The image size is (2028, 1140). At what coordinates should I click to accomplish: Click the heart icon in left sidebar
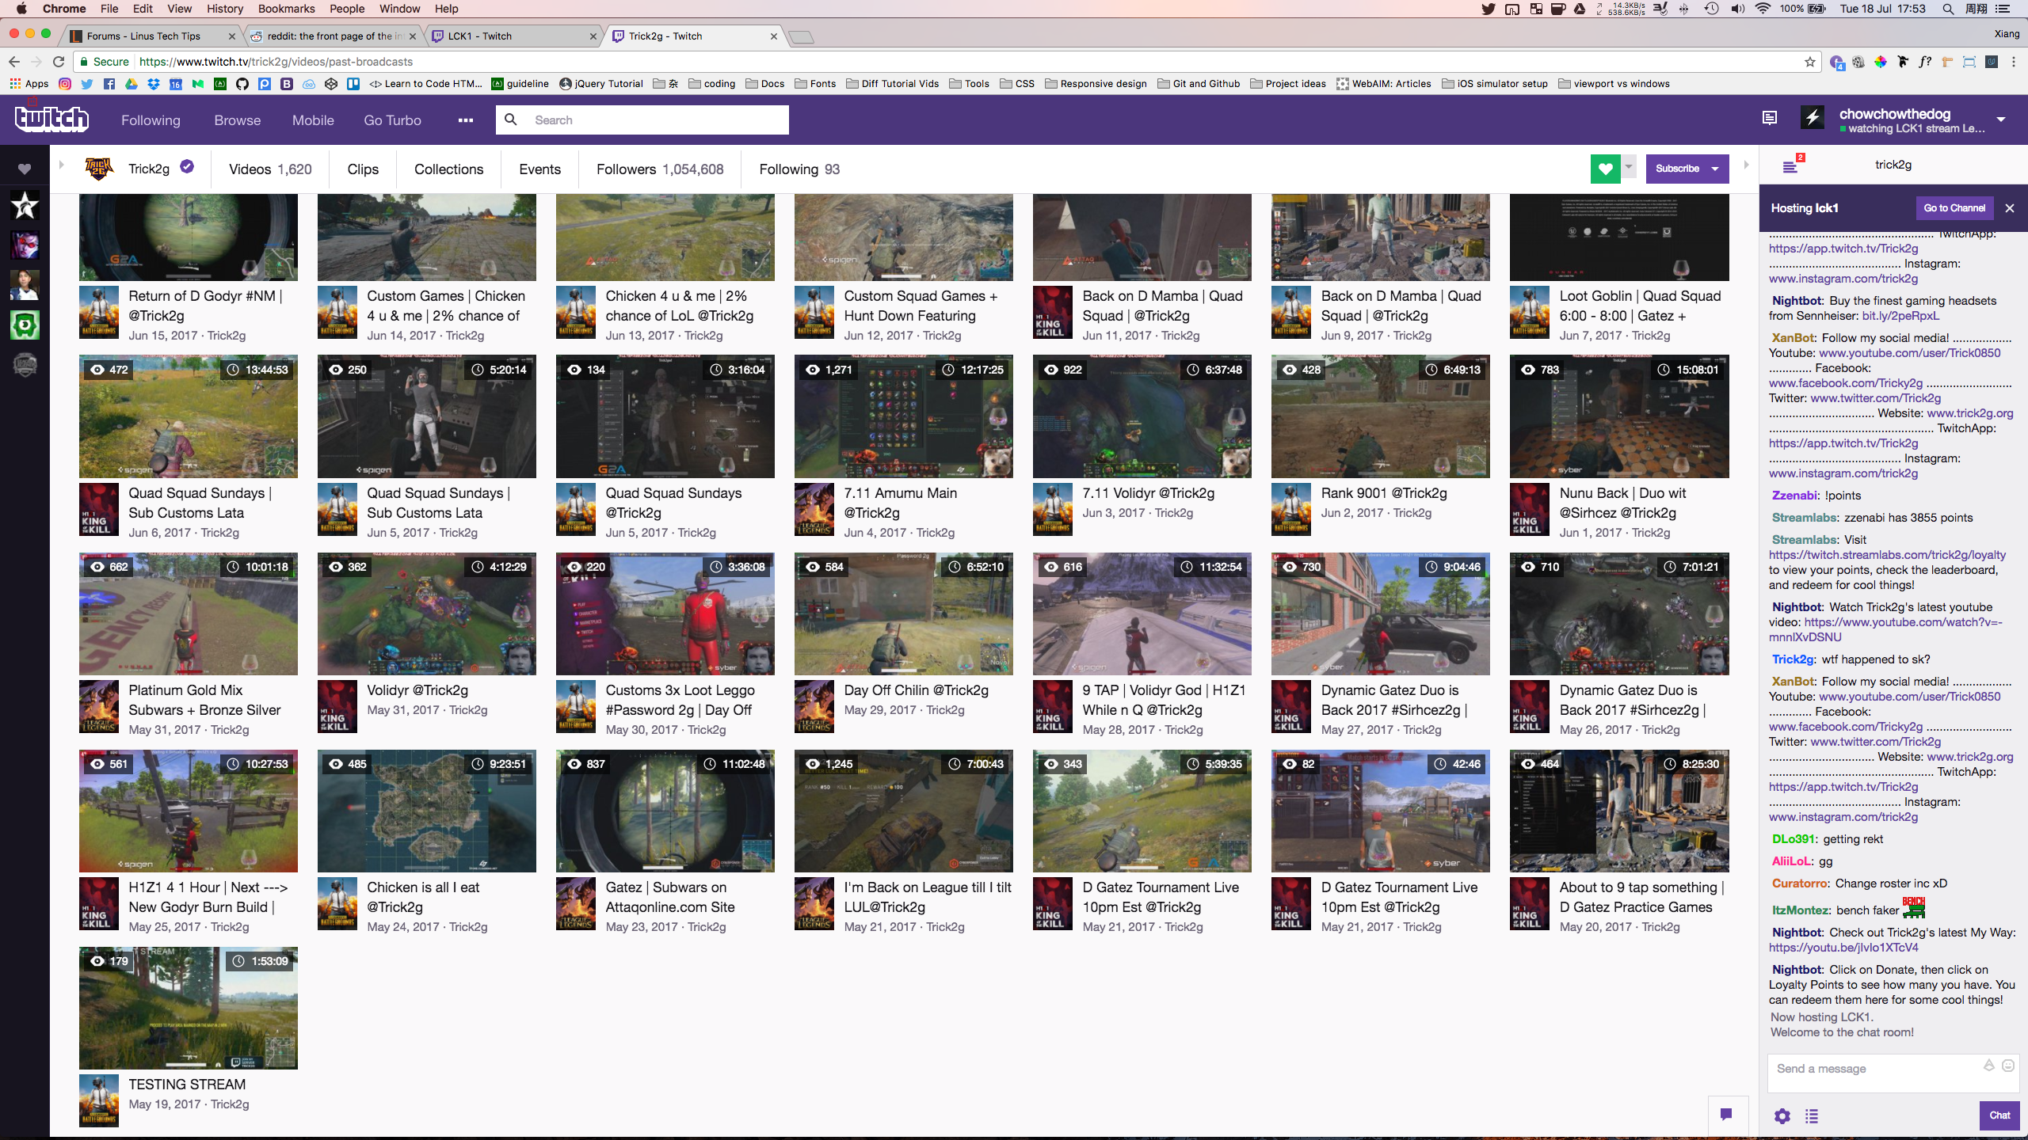point(25,169)
